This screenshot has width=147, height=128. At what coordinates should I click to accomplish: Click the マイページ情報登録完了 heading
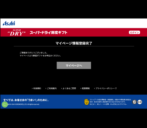coord(74,43)
